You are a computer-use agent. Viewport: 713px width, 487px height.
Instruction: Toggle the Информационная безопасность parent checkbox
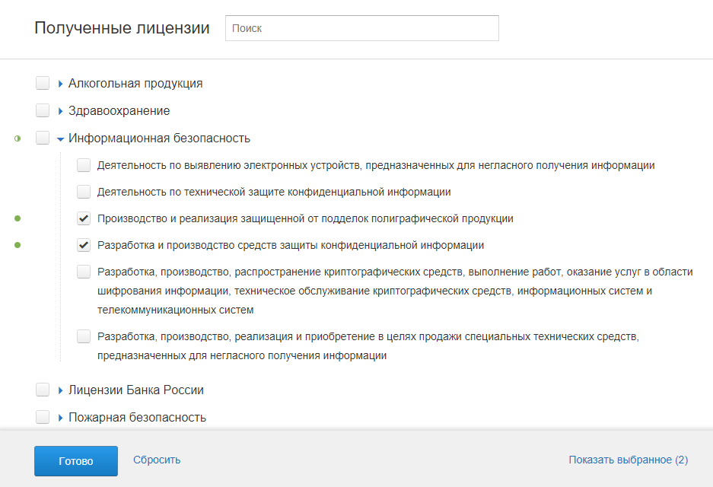tap(43, 138)
